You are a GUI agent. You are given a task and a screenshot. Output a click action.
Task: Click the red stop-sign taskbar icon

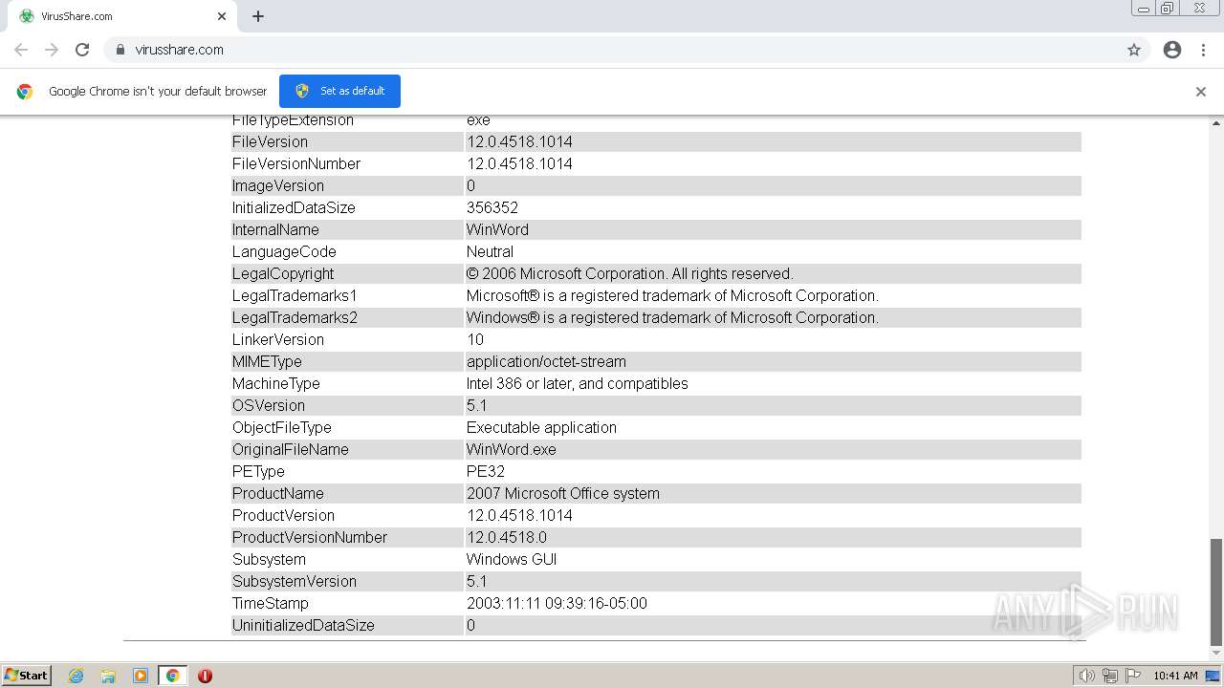point(205,676)
